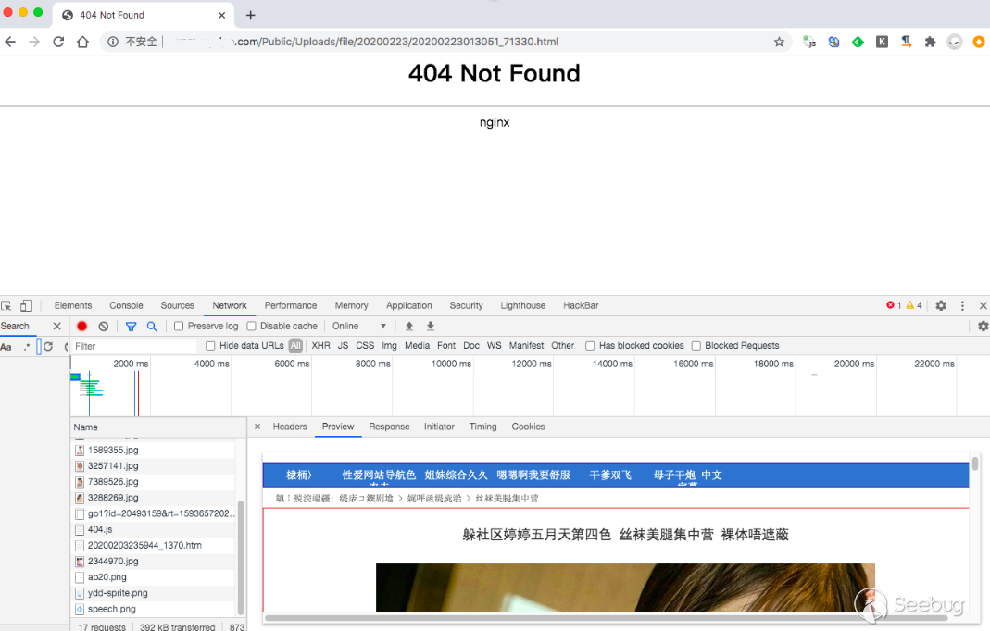Filter requests by Doc type

point(471,346)
